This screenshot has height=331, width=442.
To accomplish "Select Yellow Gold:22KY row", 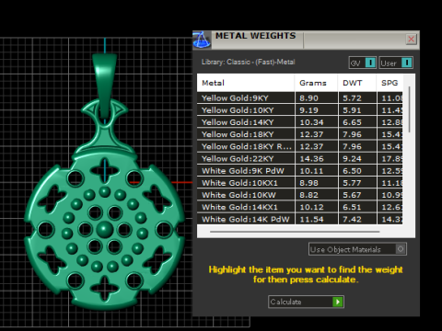I will [x=300, y=159].
